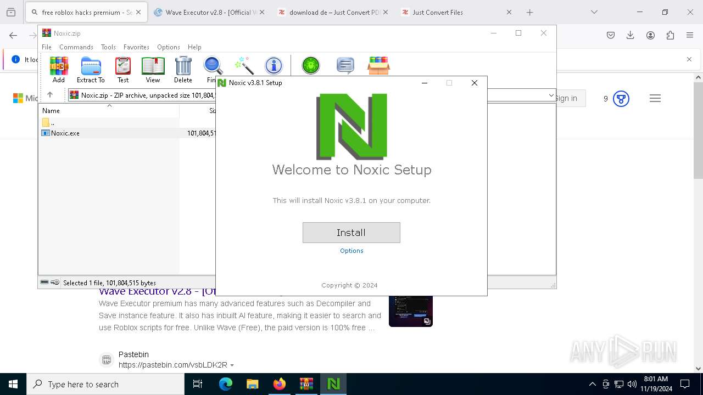Open the Options menu in WinRAR

click(169, 47)
